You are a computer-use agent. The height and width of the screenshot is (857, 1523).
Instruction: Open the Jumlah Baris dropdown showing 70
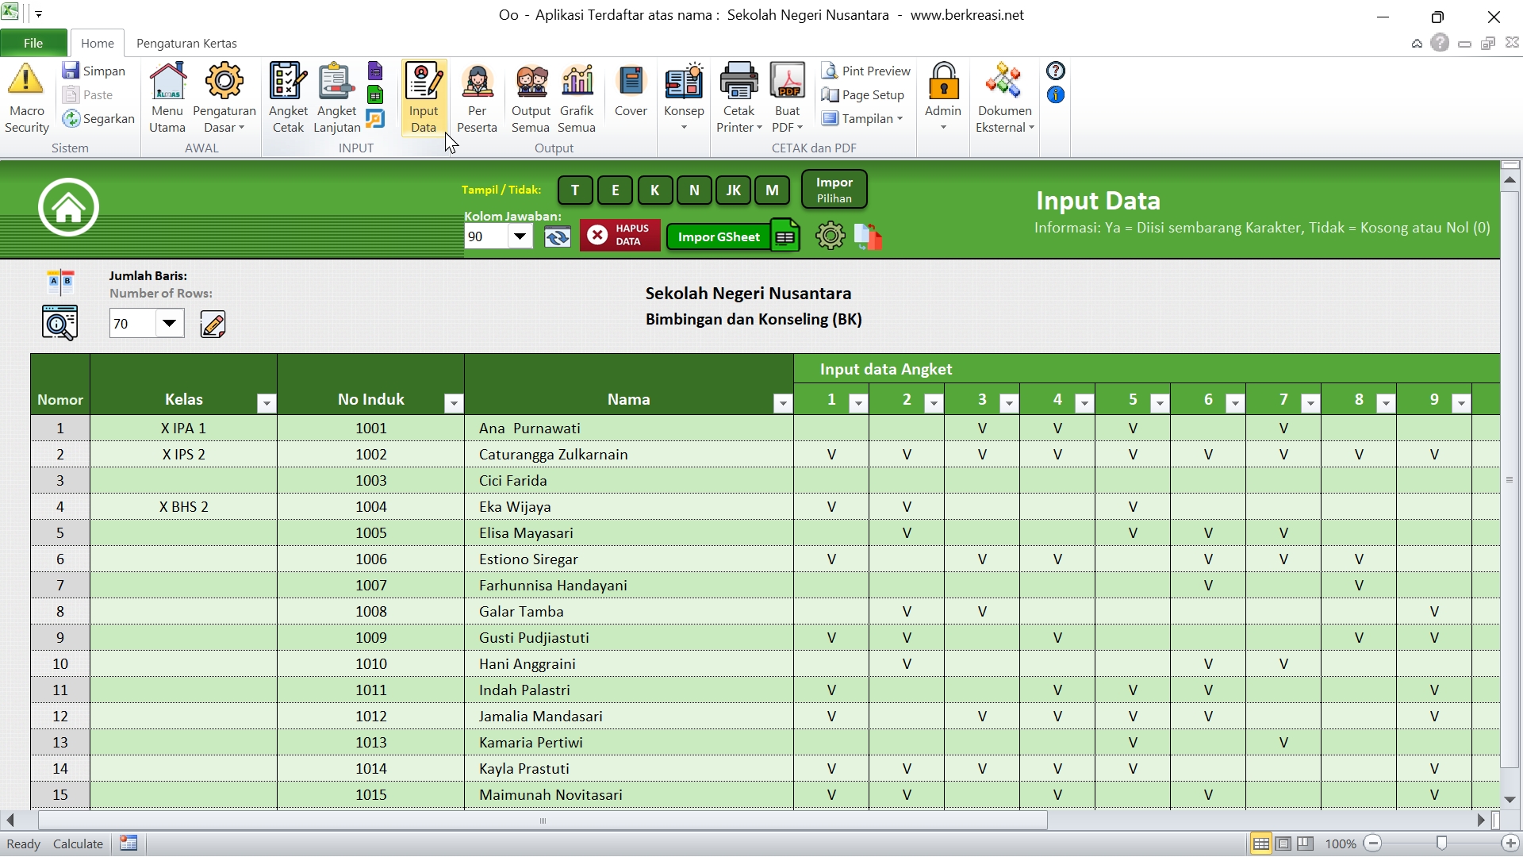point(169,324)
